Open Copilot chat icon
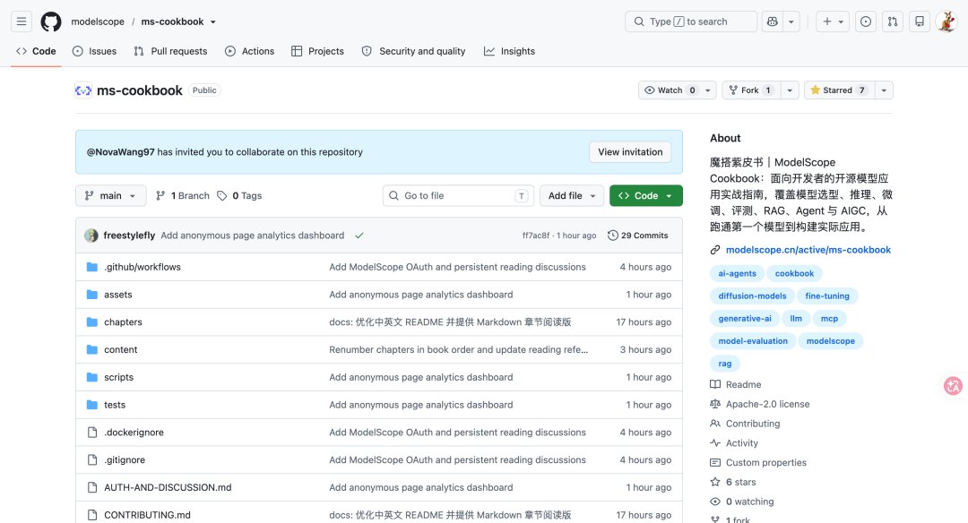Image resolution: width=968 pixels, height=523 pixels. tap(773, 21)
